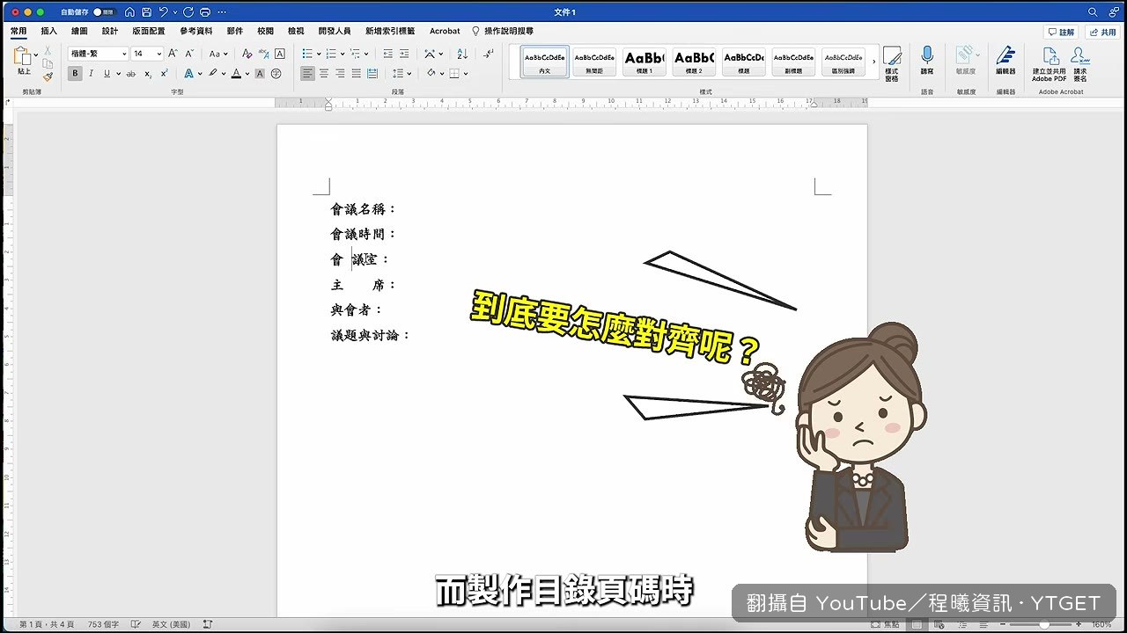Apply the 無間距 style
Viewport: 1127px width, 633px height.
[x=594, y=62]
